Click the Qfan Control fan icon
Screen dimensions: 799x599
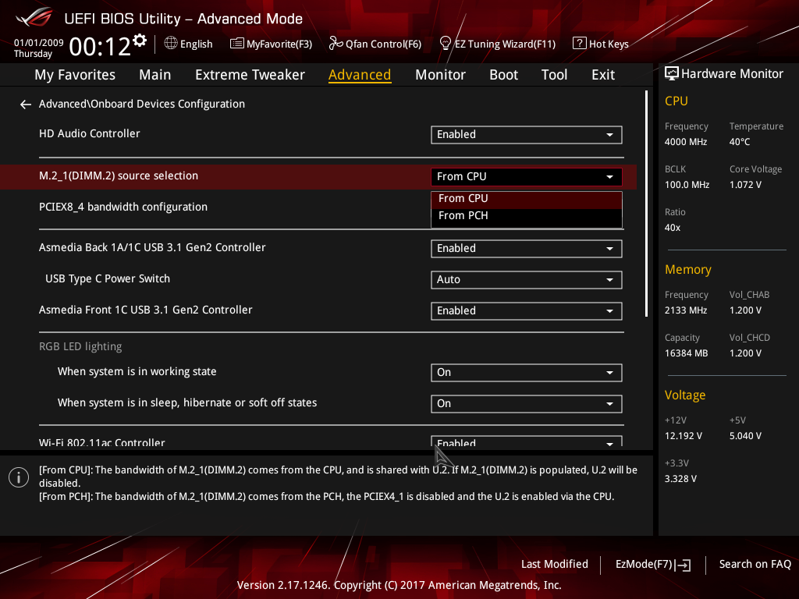coord(336,44)
